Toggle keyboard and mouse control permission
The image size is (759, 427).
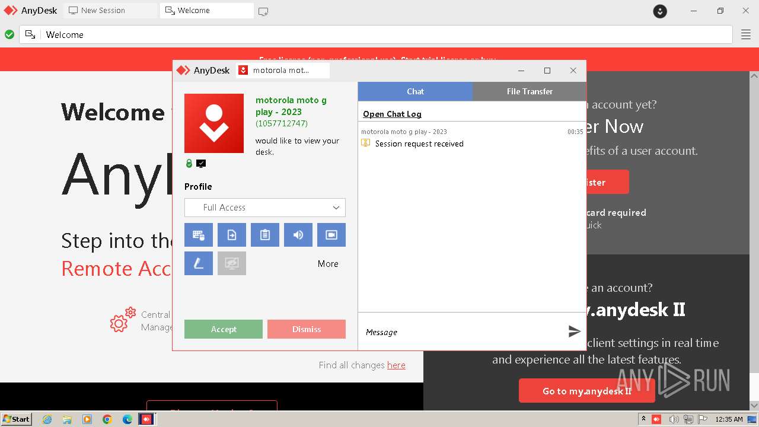(x=199, y=235)
